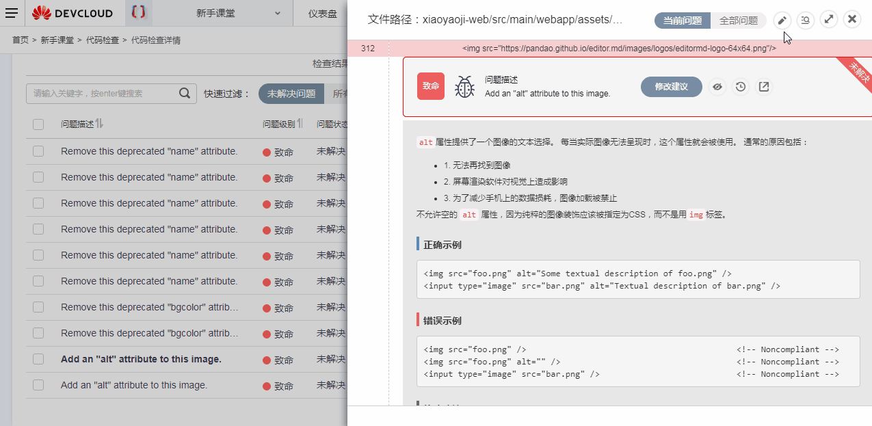Expand the issue panel to fullscreen

pos(828,20)
